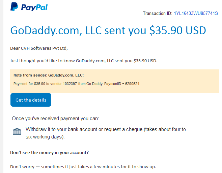Click 'Don't see the money in your account?' heading
The width and height of the screenshot is (222, 173).
coord(49,152)
